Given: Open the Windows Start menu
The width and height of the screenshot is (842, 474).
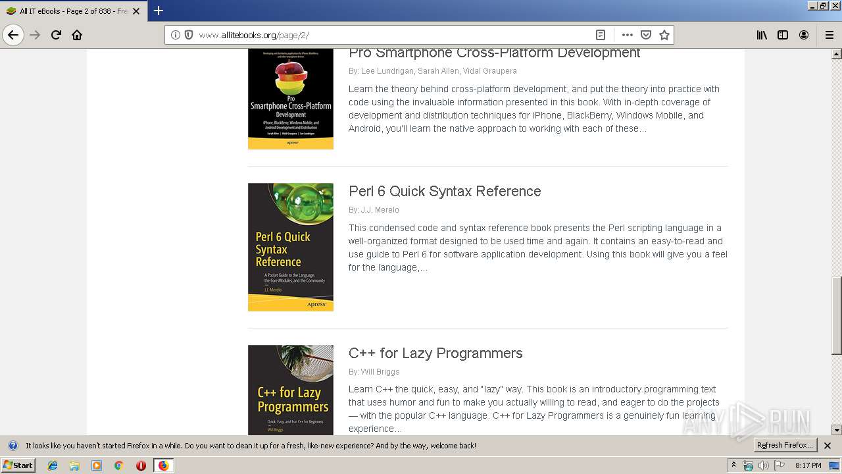Looking at the screenshot, I should coord(18,465).
